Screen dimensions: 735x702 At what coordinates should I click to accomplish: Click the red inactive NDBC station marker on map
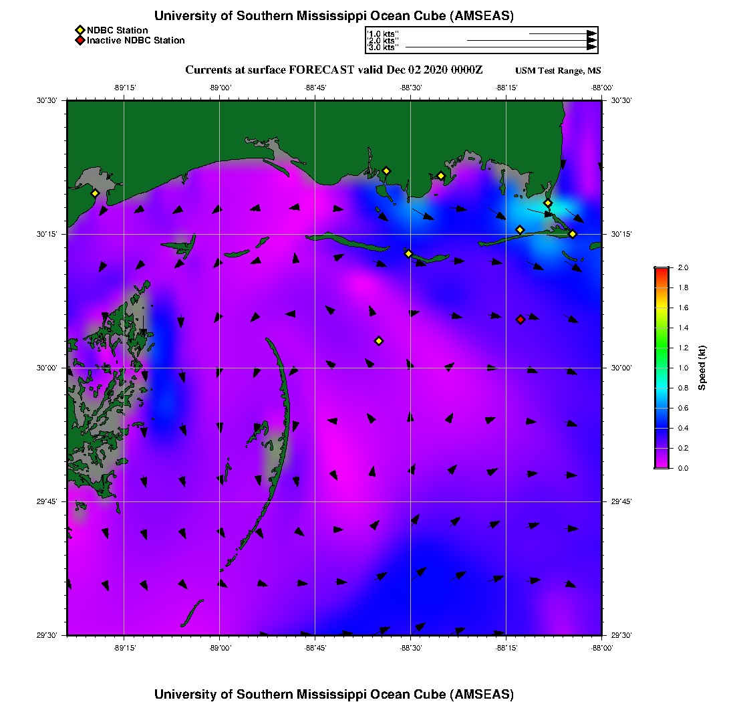click(521, 320)
